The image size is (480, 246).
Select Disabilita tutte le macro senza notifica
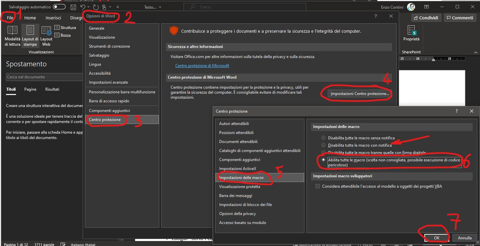[323, 138]
